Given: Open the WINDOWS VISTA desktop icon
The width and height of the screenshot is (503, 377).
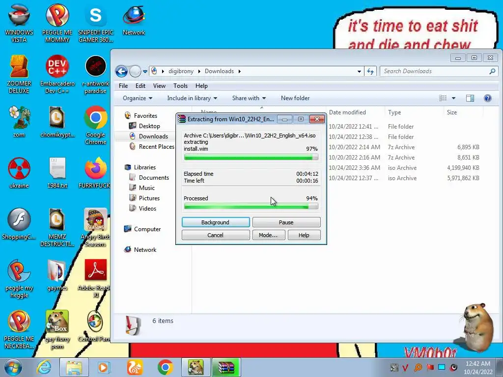Looking at the screenshot, I should pyautogui.click(x=19, y=23).
